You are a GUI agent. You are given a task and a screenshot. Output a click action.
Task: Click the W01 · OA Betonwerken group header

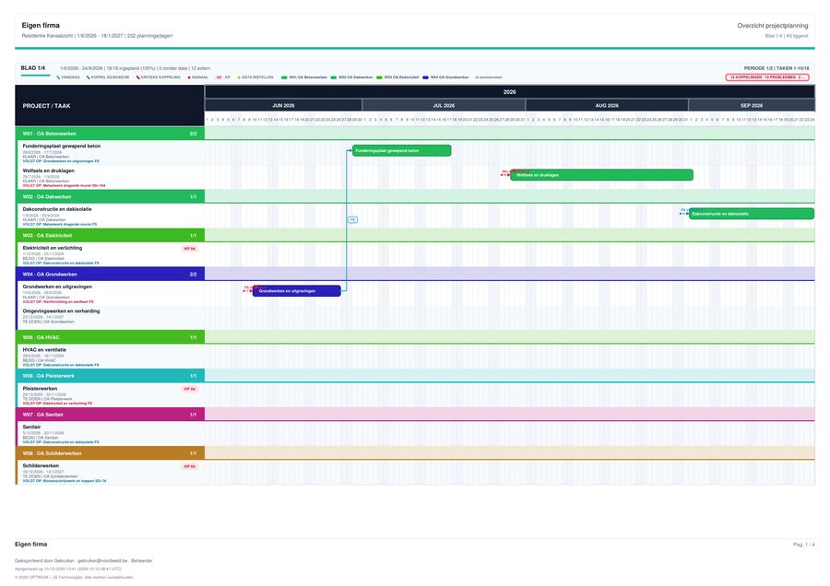coord(110,134)
